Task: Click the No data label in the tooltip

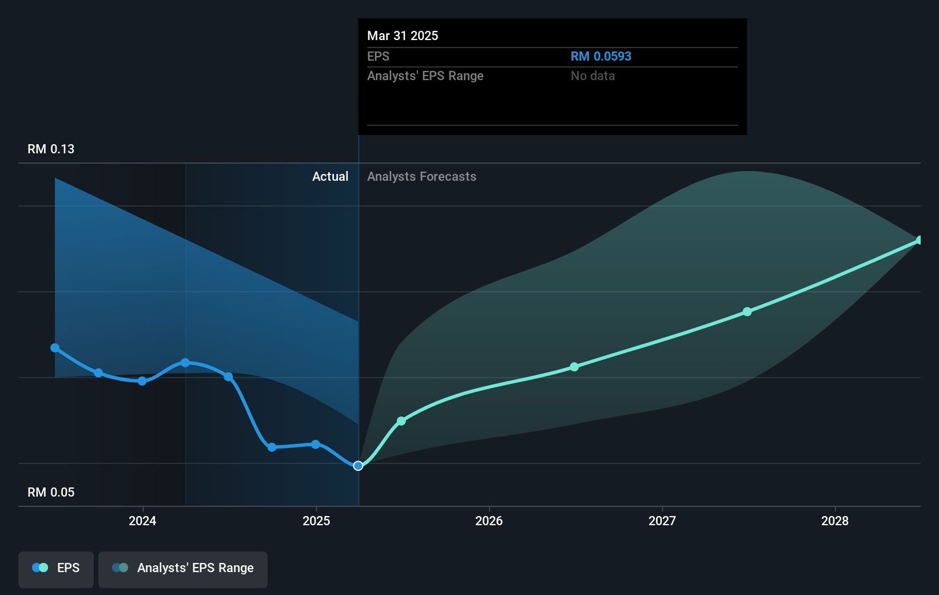Action: [x=593, y=76]
